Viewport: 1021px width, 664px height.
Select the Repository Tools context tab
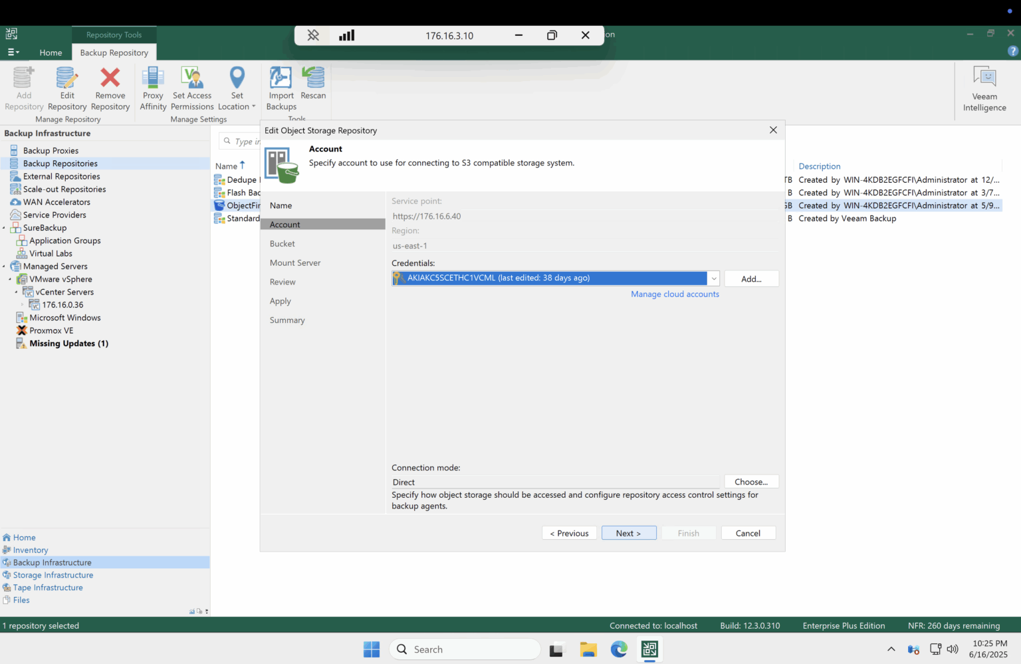click(x=114, y=35)
